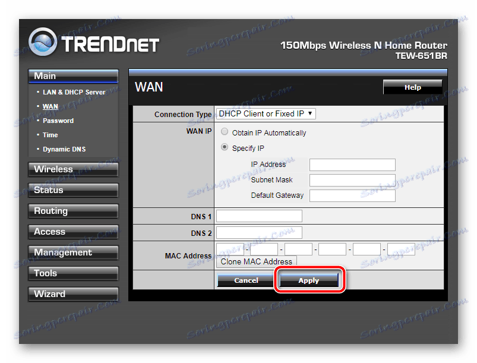Image resolution: width=477 pixels, height=363 pixels.
Task: Focus the IP Address input field
Action: [x=352, y=165]
